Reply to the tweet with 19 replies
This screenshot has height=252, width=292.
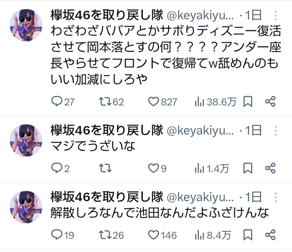tap(56, 235)
